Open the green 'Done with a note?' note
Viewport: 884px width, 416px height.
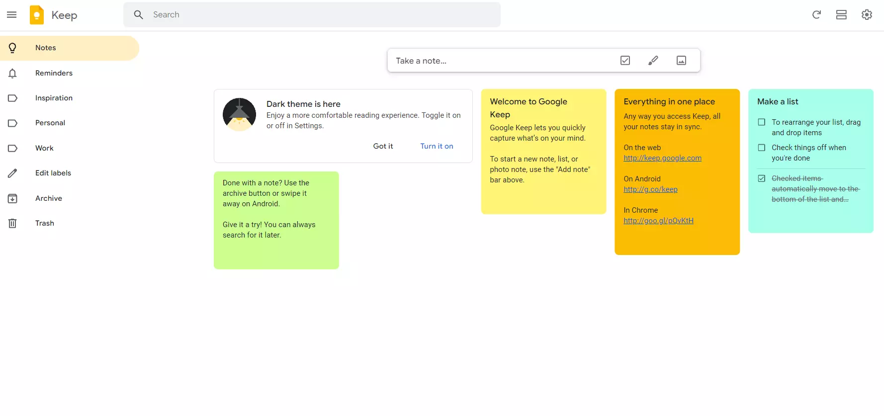click(x=276, y=220)
